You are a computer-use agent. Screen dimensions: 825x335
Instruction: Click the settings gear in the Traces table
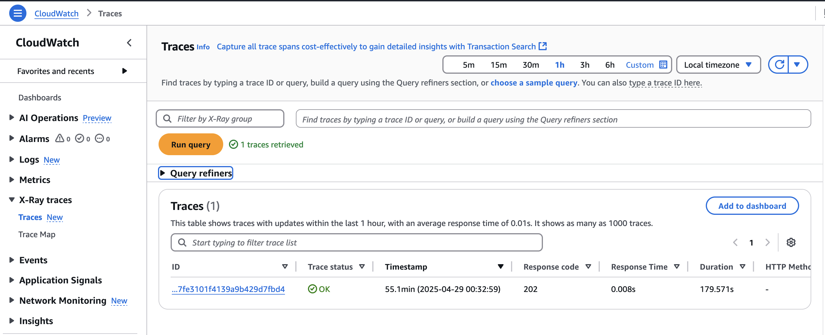791,242
